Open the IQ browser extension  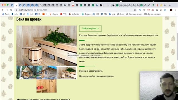pyautogui.click(x=140, y=10)
